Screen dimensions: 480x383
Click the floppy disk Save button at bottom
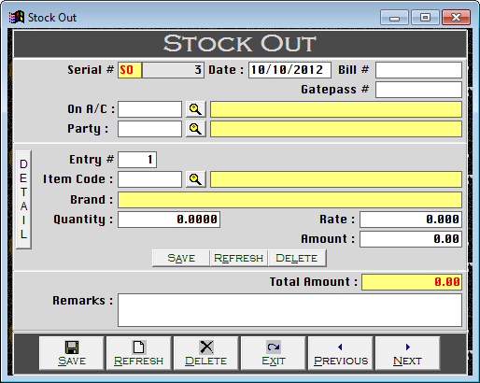[x=72, y=353]
